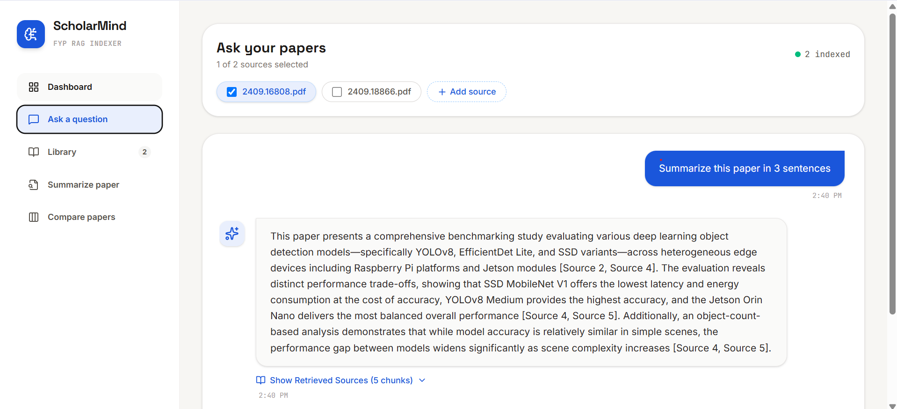Click the Summarize paper document icon
The width and height of the screenshot is (897, 409).
[x=34, y=185]
